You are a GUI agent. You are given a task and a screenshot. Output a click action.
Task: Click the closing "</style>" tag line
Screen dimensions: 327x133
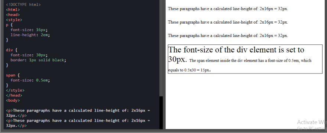point(15,90)
